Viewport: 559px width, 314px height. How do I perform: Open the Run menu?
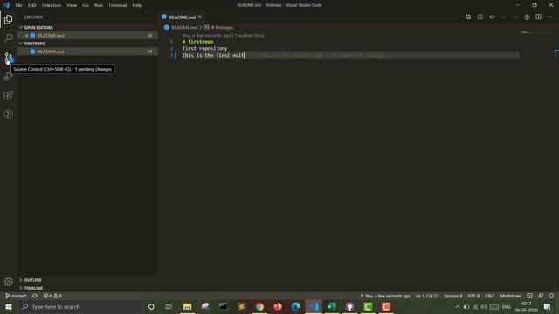click(x=99, y=5)
